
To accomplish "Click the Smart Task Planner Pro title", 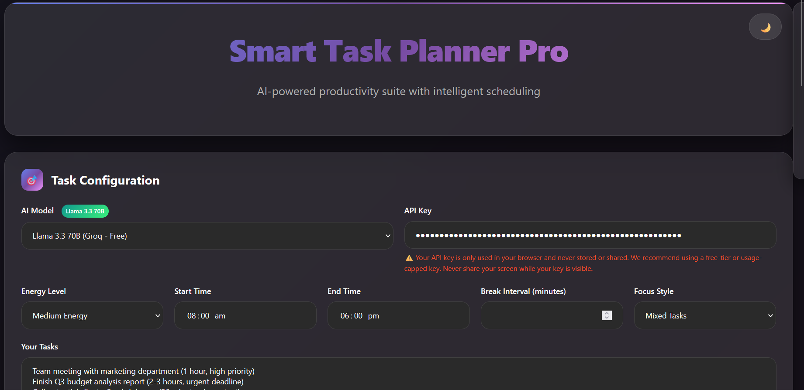I will [398, 51].
